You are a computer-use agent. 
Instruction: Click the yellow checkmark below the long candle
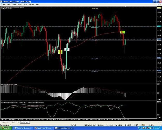[68, 69]
